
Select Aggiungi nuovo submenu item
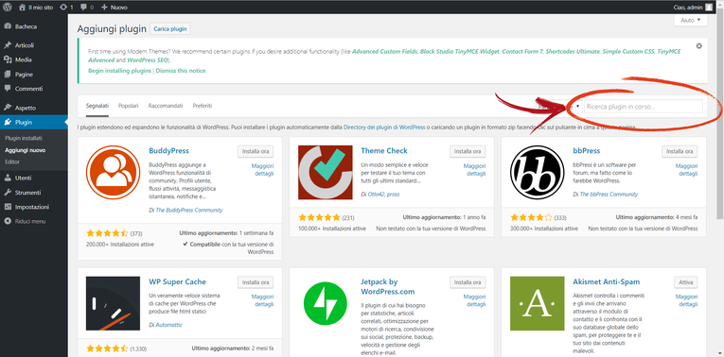point(25,150)
